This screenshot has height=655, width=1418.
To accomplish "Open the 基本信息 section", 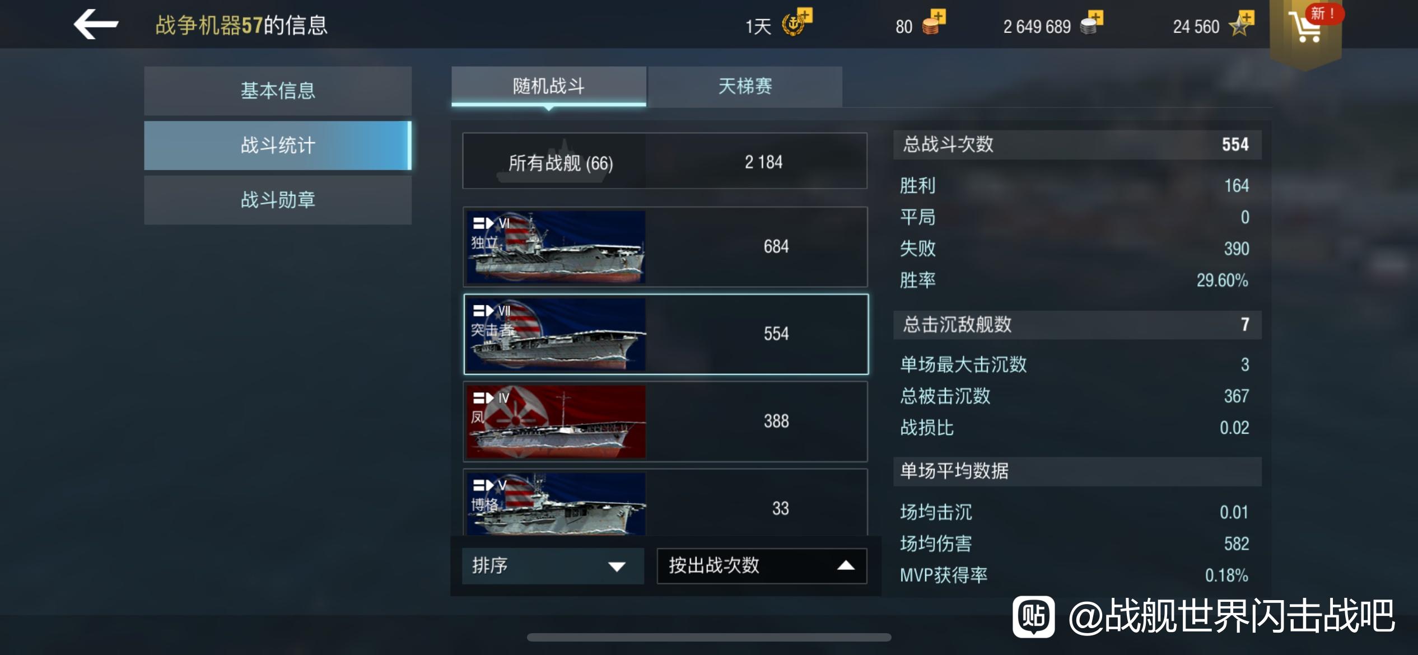I will (x=278, y=91).
